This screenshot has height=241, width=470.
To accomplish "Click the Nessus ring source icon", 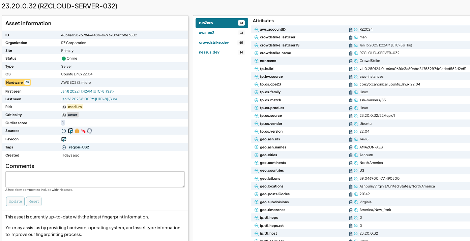I will click(x=89, y=131).
